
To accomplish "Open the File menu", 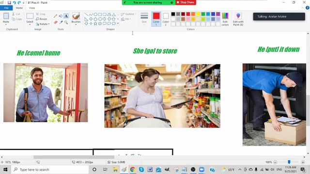I will 6,8.
